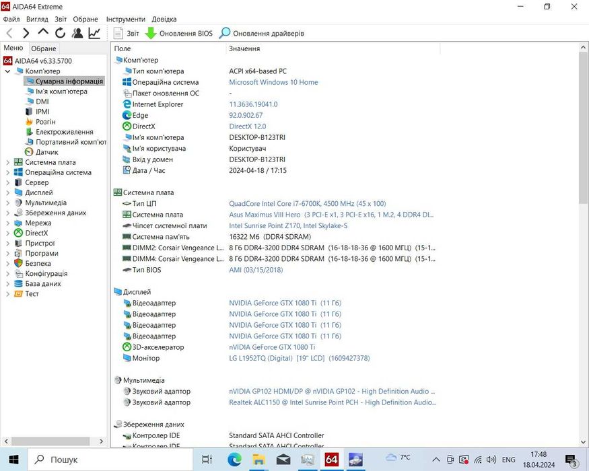This screenshot has width=589, height=471.
Task: Select the Програми tree item
Action: click(x=36, y=254)
